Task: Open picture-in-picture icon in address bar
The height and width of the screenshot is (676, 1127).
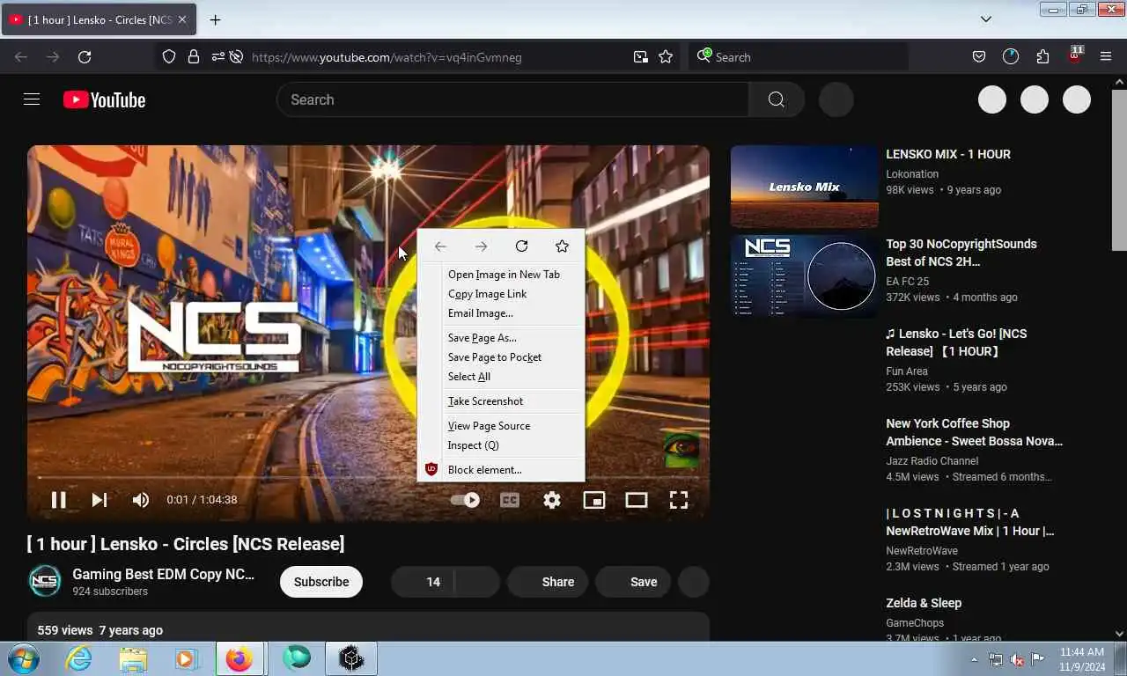Action: click(640, 57)
